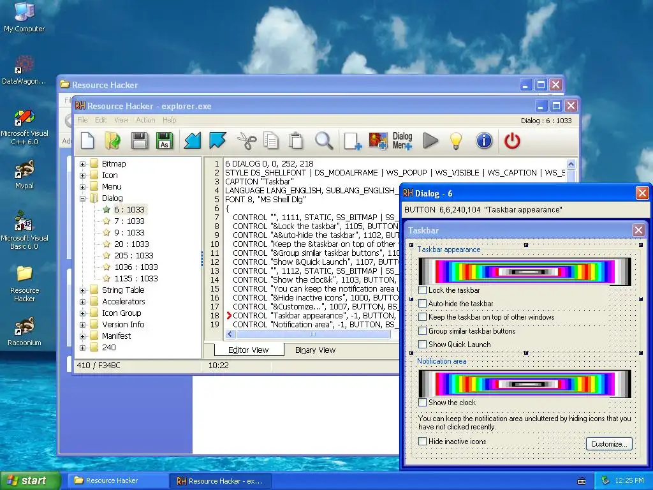Screen dimensions: 653x490
Task: Expand the Icon tree folder
Action: pyautogui.click(x=82, y=175)
